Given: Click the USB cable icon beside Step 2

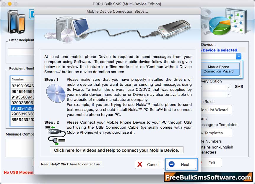Looking at the screenshot, I should 56,135.
